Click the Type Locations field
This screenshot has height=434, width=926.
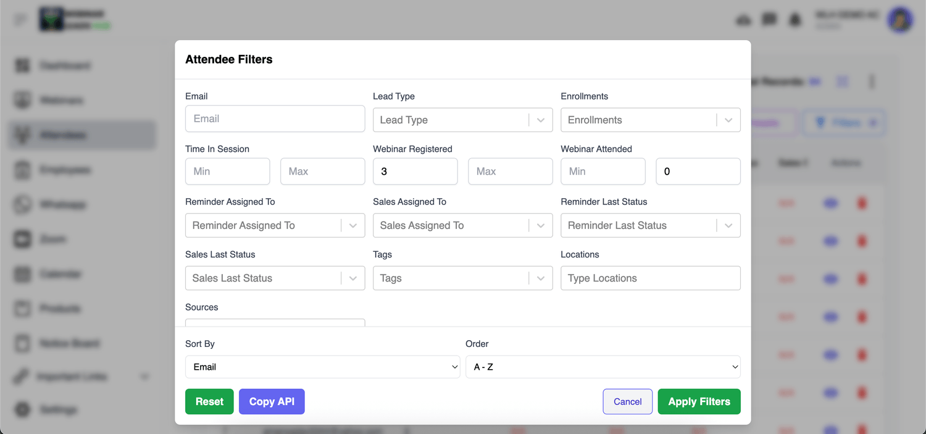pos(650,278)
